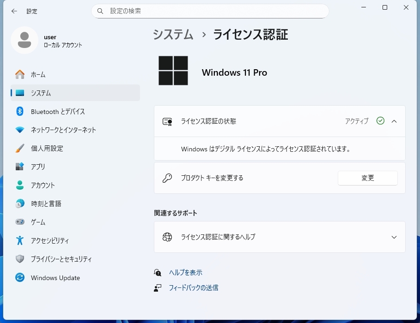Click the 変更 button
Image resolution: width=420 pixels, height=323 pixels.
click(x=367, y=178)
